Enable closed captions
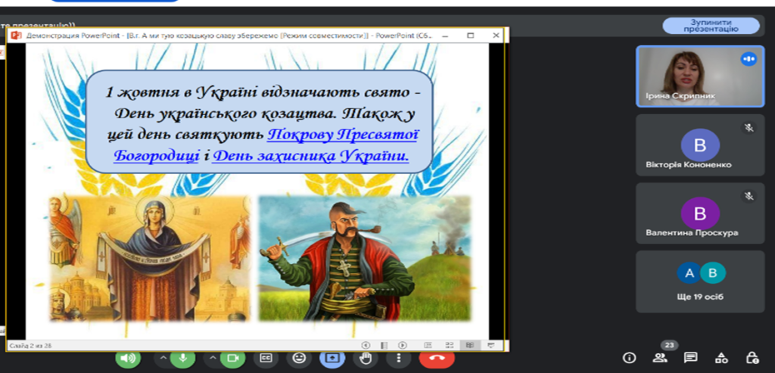 (267, 359)
